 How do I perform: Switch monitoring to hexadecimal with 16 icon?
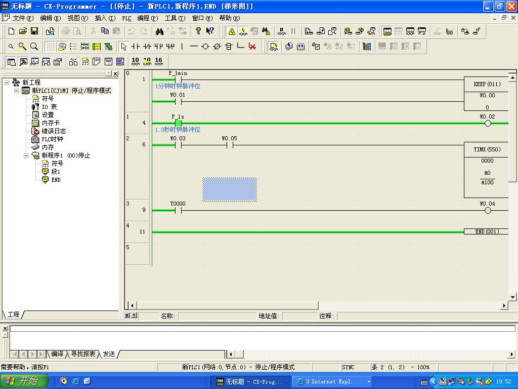point(159,61)
